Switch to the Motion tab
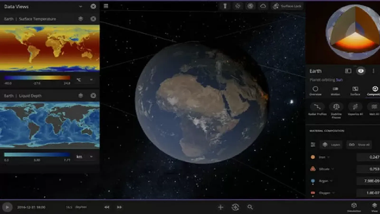The width and height of the screenshot is (380, 214). 335,91
